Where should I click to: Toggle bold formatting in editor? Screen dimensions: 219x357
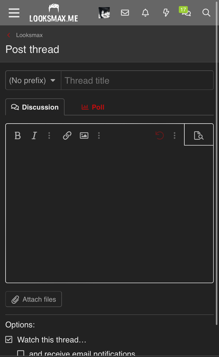18,136
